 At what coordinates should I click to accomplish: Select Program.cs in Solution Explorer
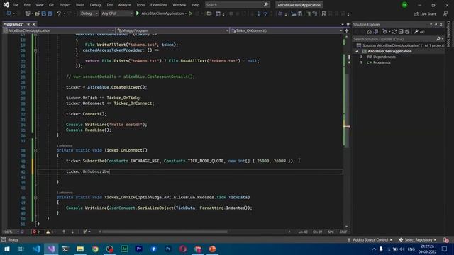tap(382, 62)
